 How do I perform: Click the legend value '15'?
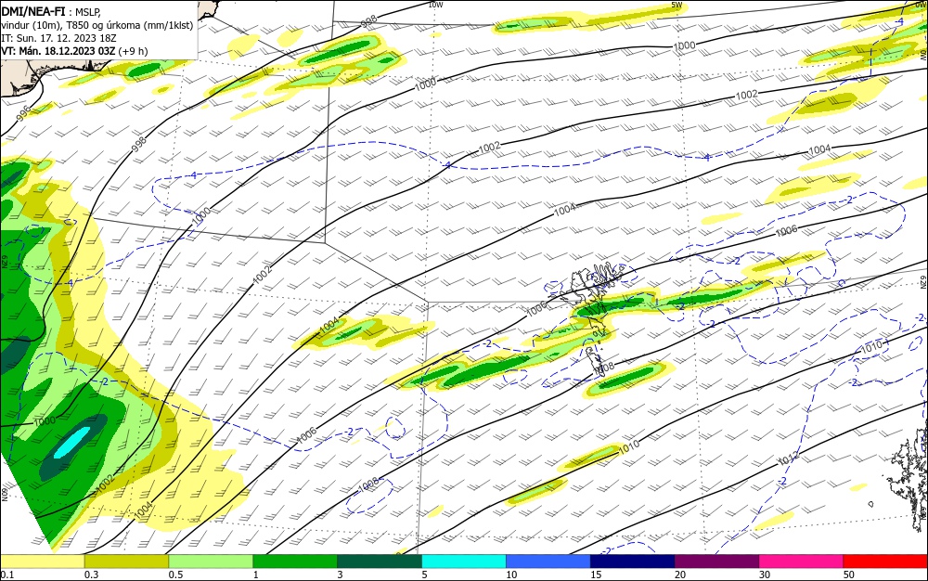pyautogui.click(x=596, y=575)
